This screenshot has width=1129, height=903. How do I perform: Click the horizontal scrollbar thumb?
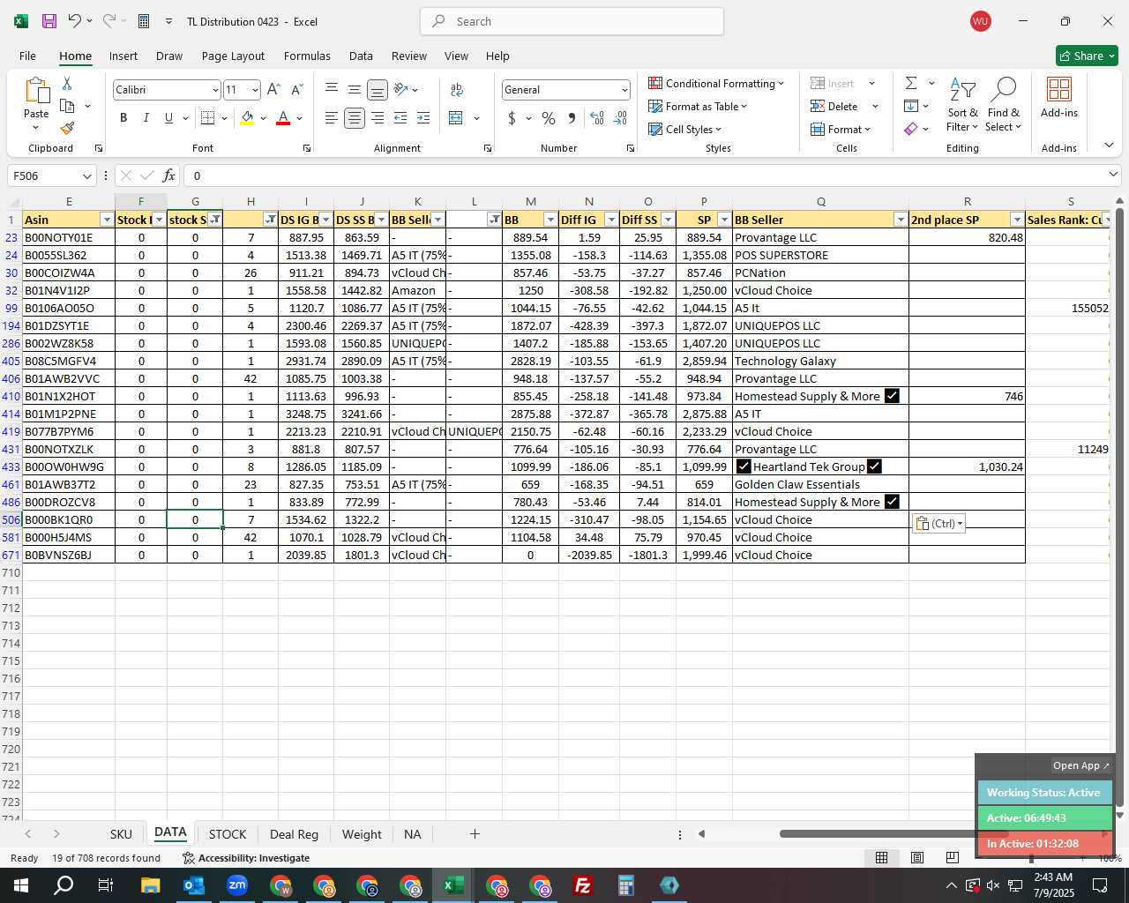(x=893, y=833)
